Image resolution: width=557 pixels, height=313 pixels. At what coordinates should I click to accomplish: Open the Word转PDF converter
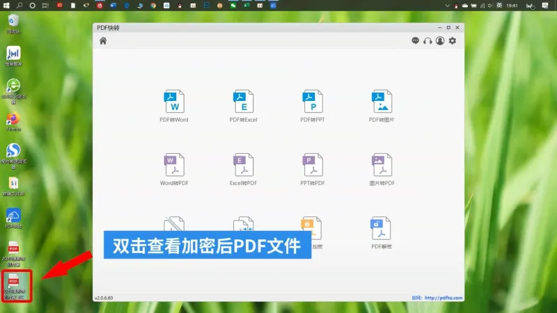tap(174, 169)
